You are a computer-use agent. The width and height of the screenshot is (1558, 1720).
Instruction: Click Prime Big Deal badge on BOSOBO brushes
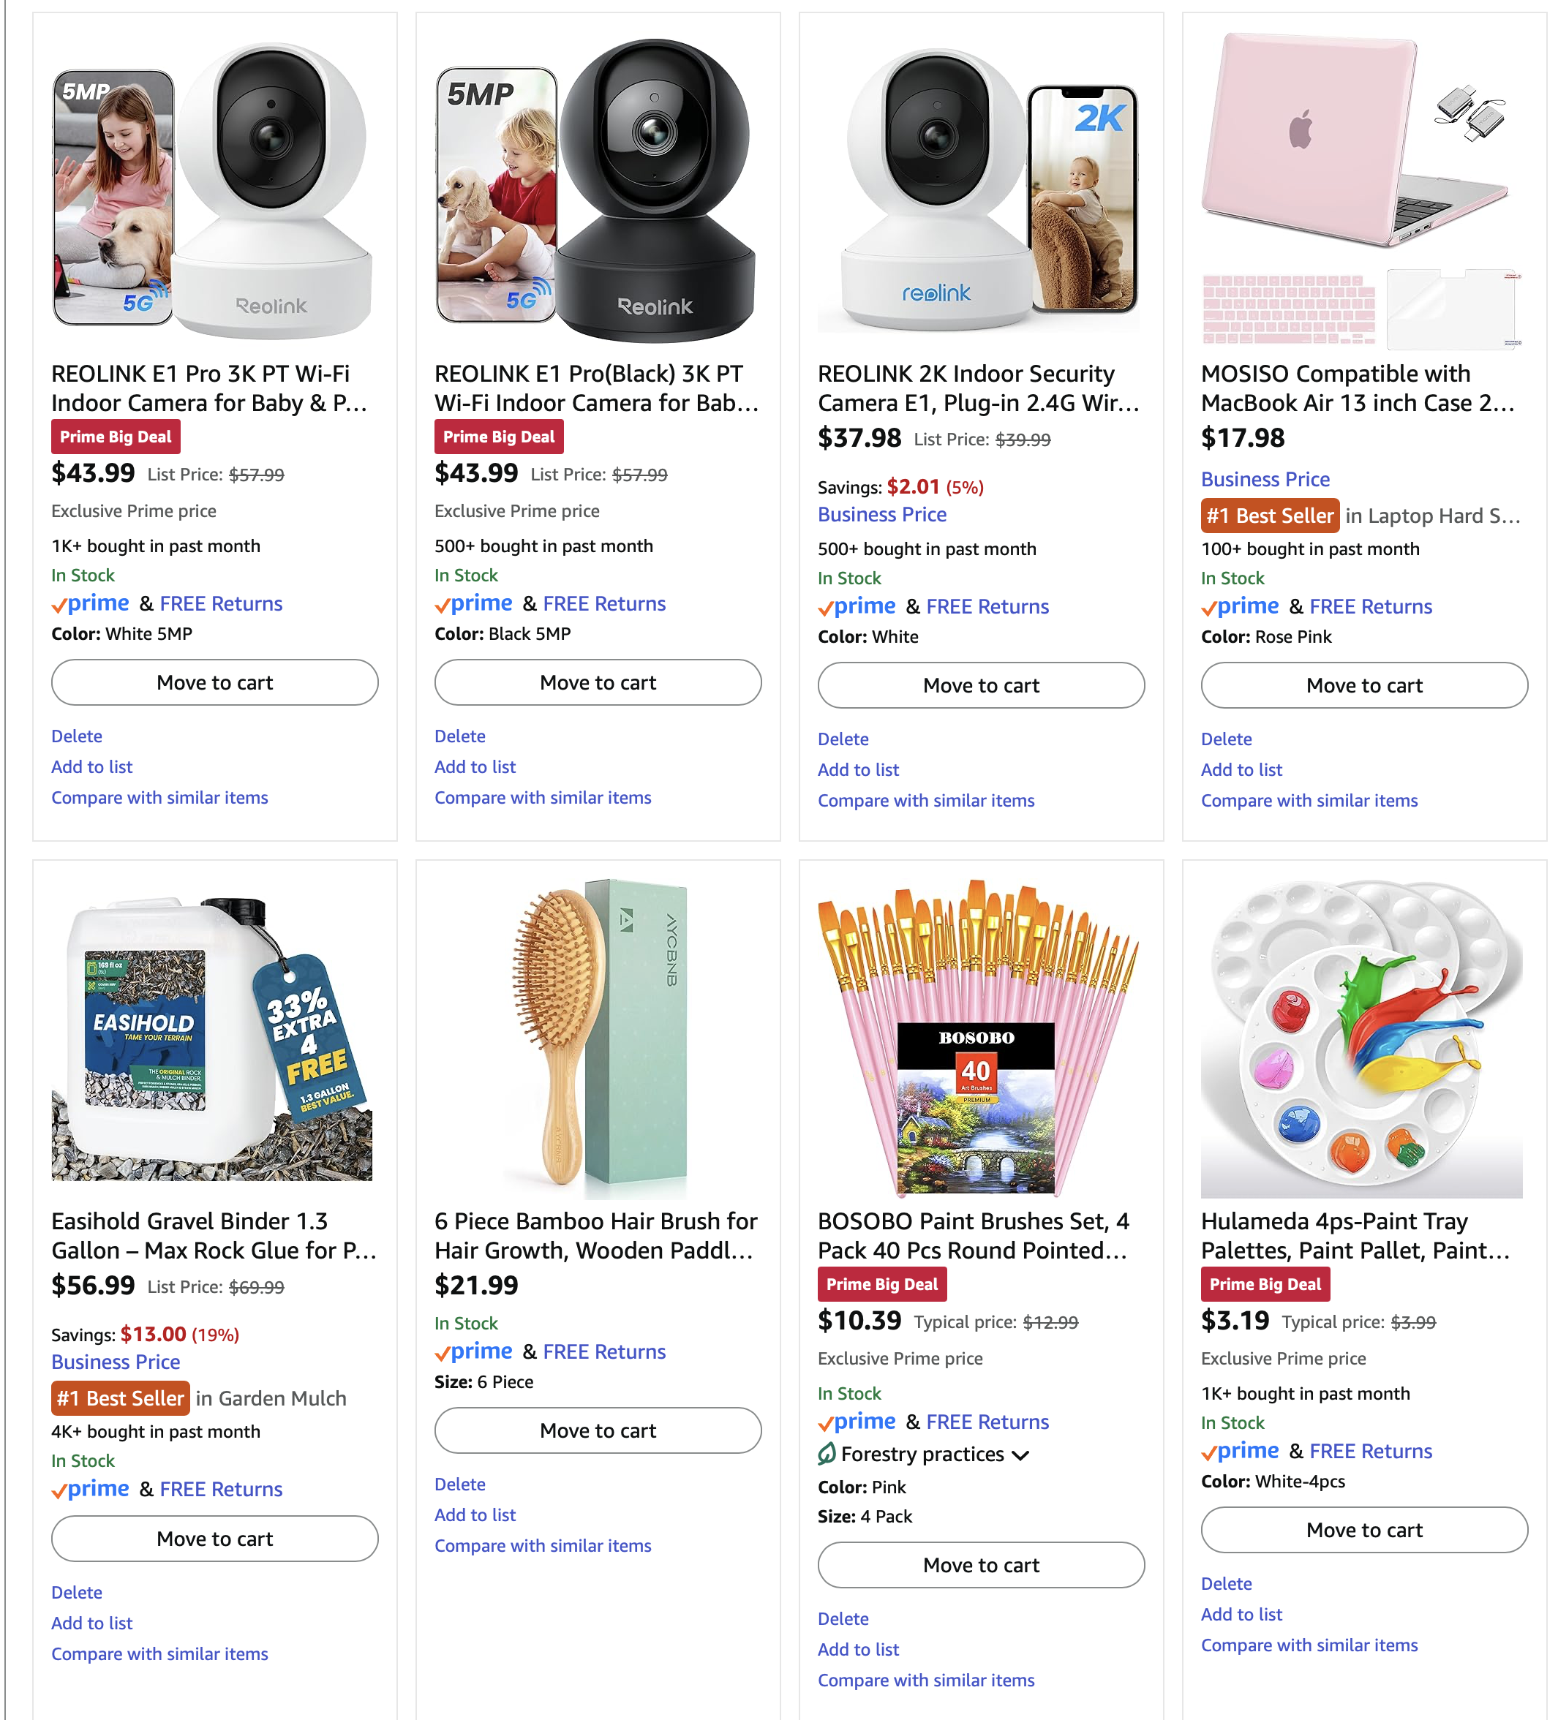tap(881, 1284)
